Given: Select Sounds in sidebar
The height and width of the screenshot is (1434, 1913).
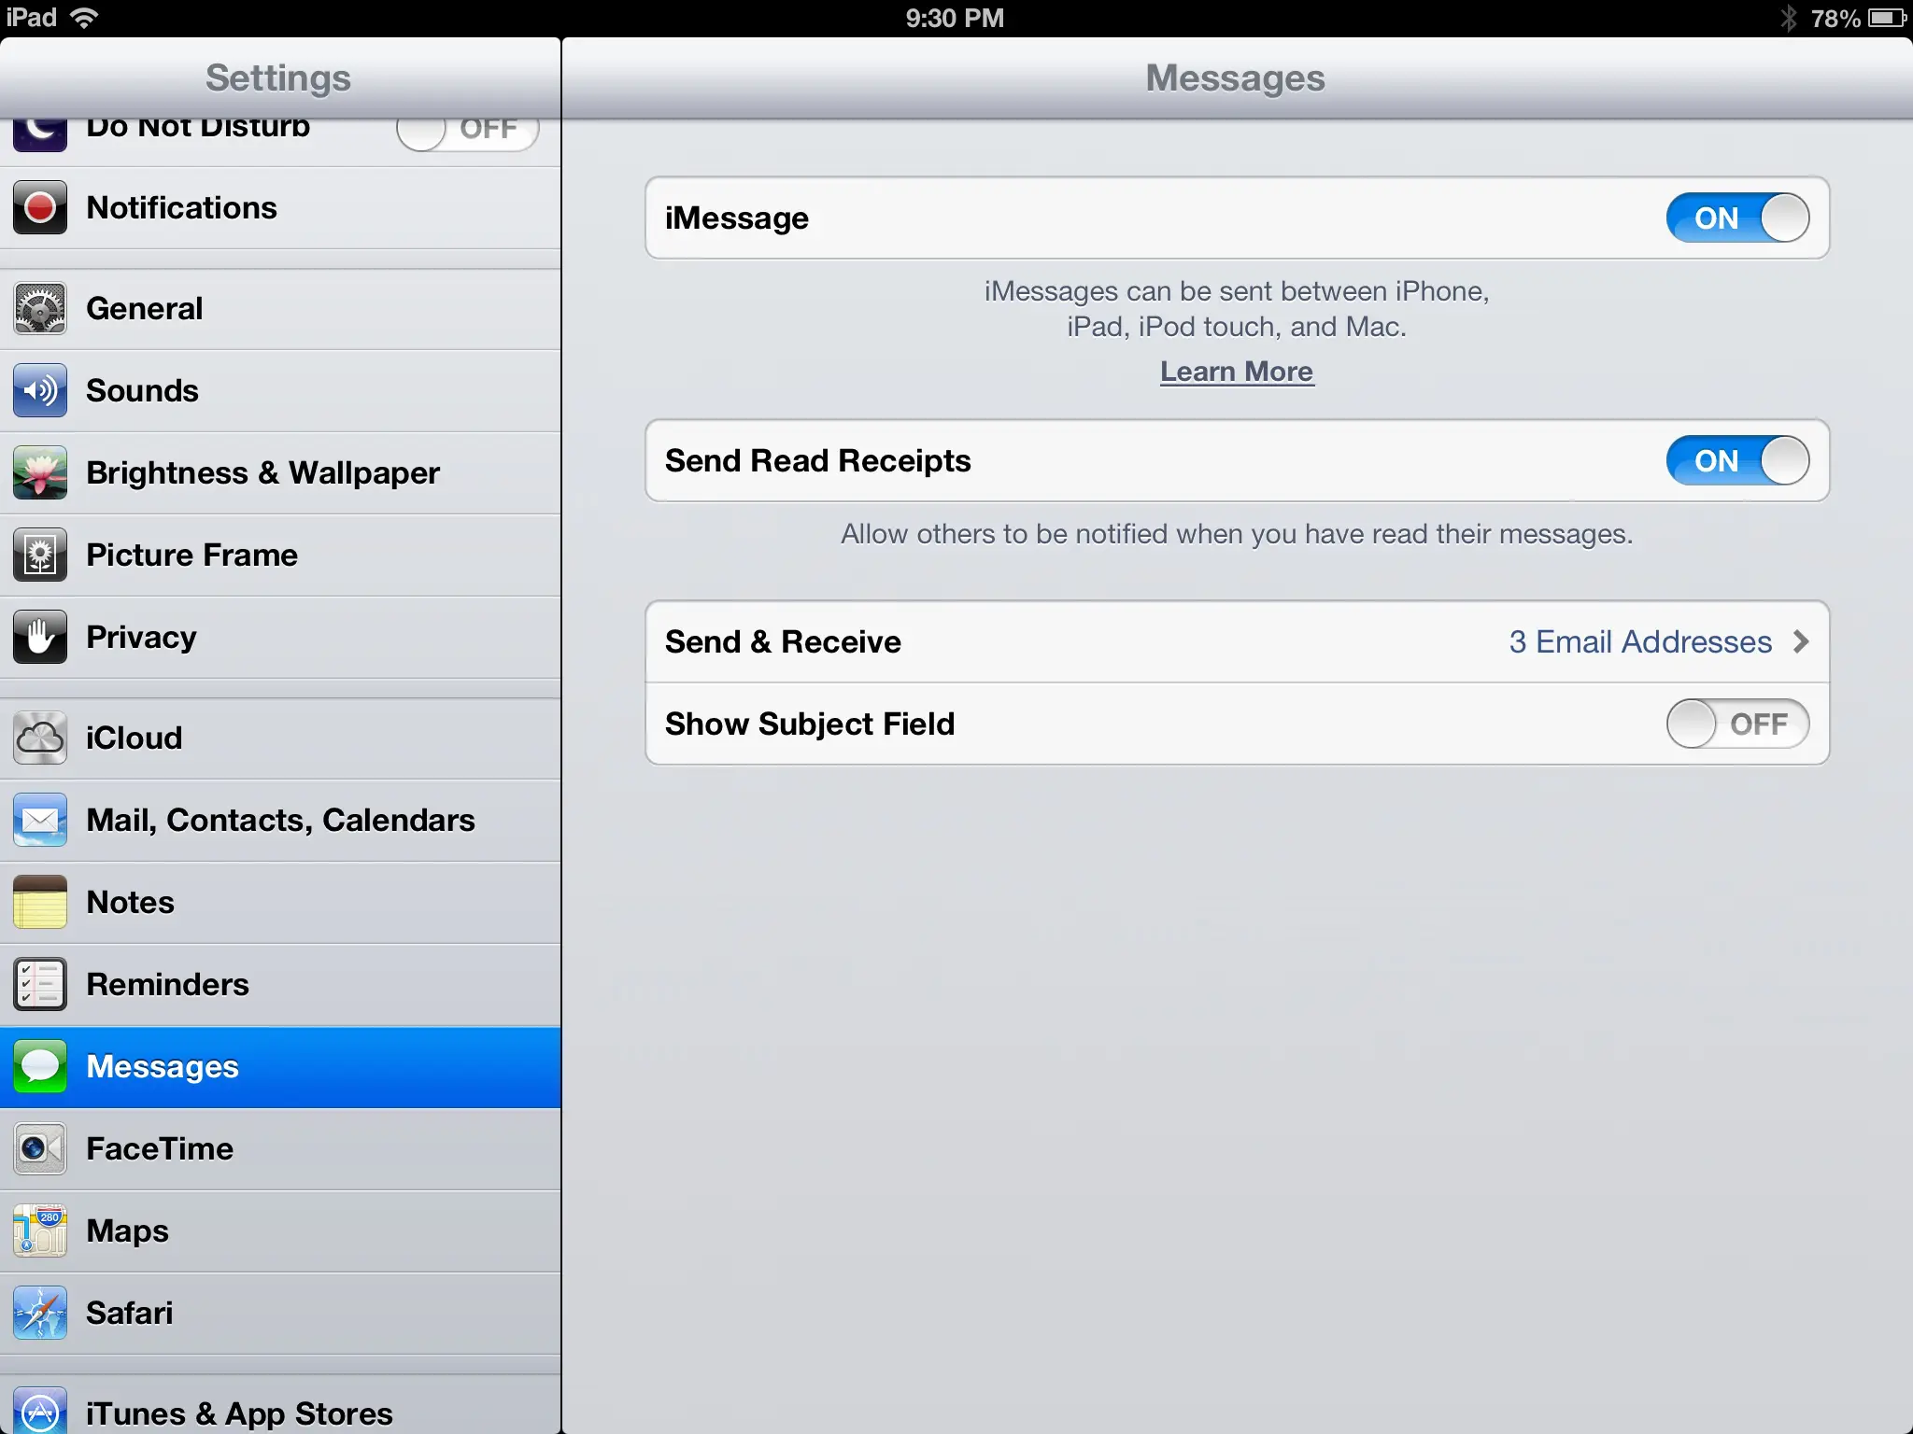Looking at the screenshot, I should point(280,390).
